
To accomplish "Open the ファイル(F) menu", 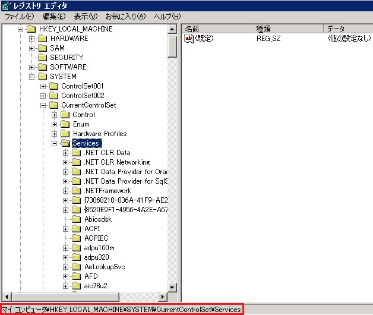I will 20,17.
